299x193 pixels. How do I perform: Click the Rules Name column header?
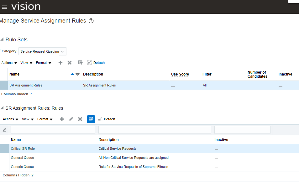(16, 140)
